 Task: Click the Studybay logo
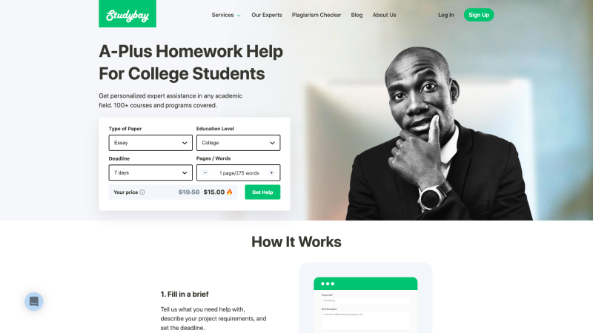[x=127, y=13]
